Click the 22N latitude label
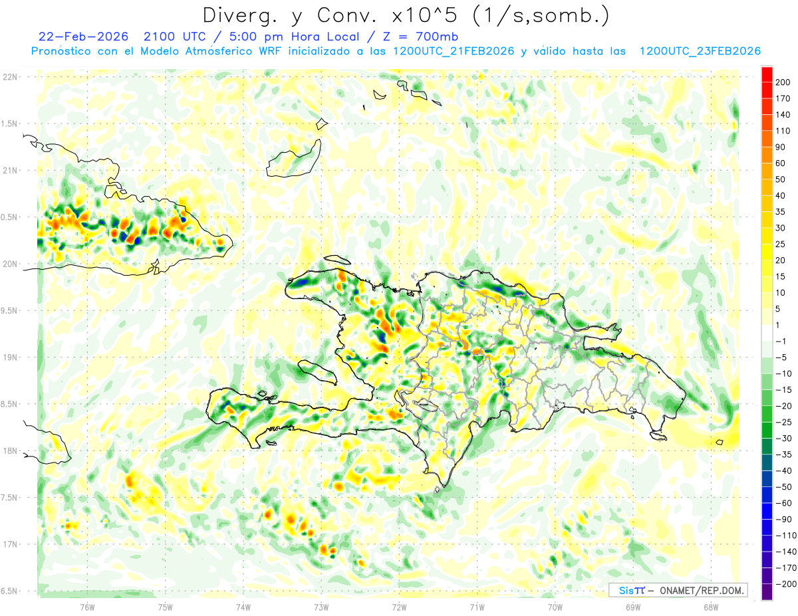 [10, 77]
